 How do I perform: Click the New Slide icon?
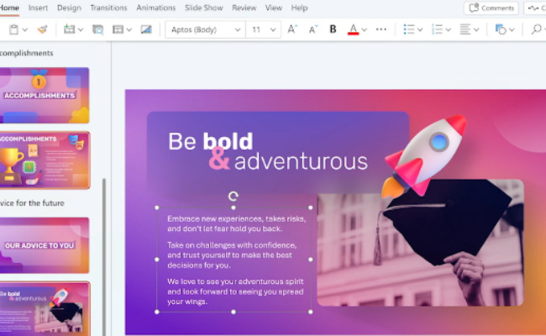click(69, 29)
